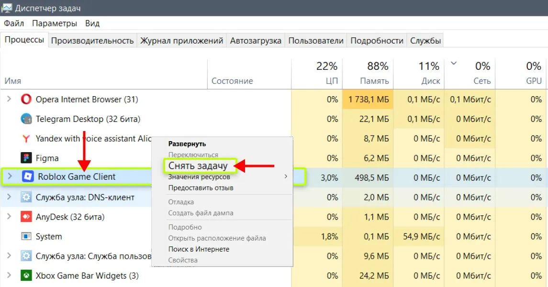
Task: Click Roblox CPU value 3,0%
Action: pyautogui.click(x=329, y=178)
